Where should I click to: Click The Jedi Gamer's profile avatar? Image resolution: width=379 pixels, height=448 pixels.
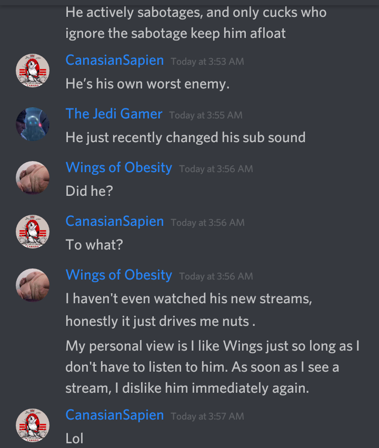33,124
